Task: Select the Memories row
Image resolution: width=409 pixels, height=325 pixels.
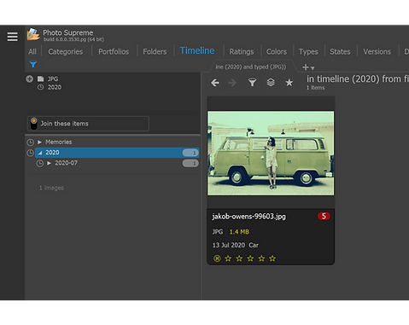Action: coord(117,142)
